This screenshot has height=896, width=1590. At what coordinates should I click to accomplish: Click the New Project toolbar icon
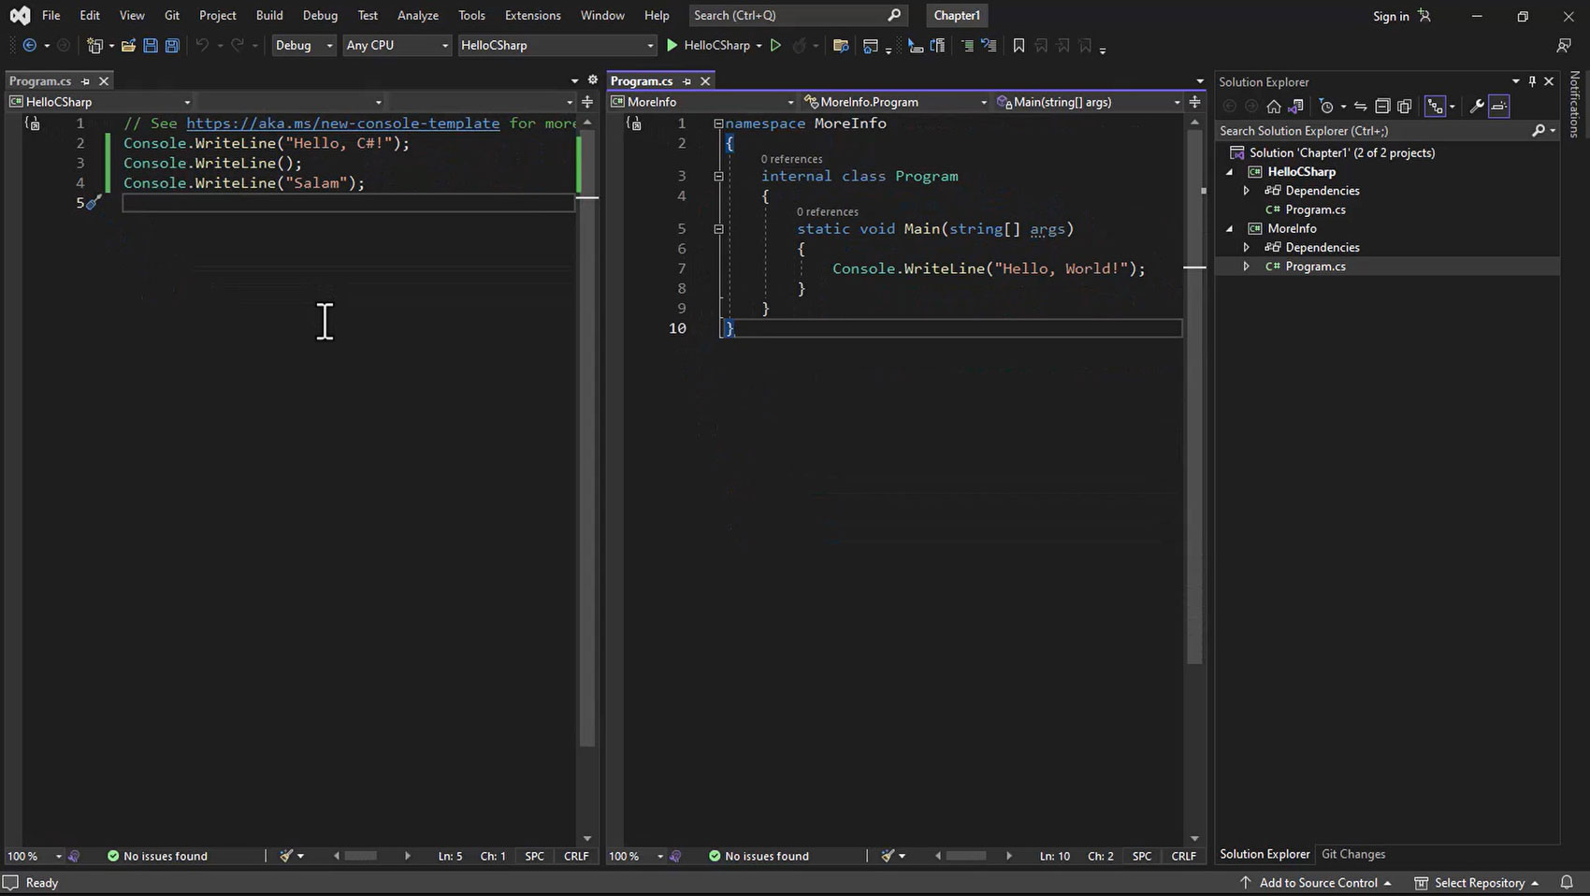click(x=94, y=45)
